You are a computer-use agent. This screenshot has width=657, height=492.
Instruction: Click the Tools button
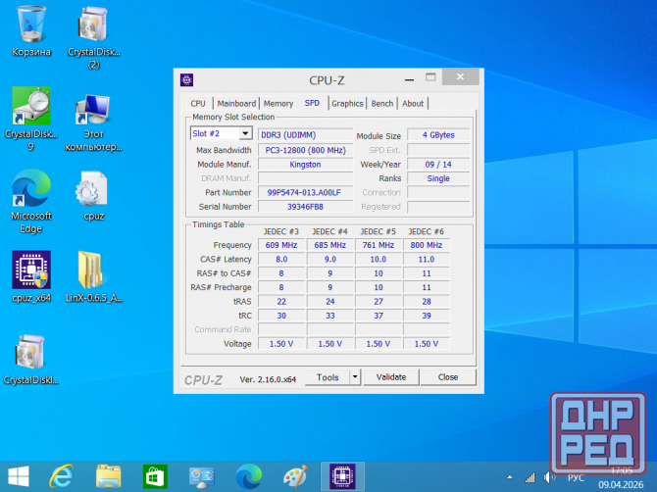click(x=328, y=377)
